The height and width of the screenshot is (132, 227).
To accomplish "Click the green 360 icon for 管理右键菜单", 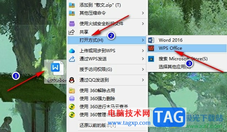I will coord(72,115).
